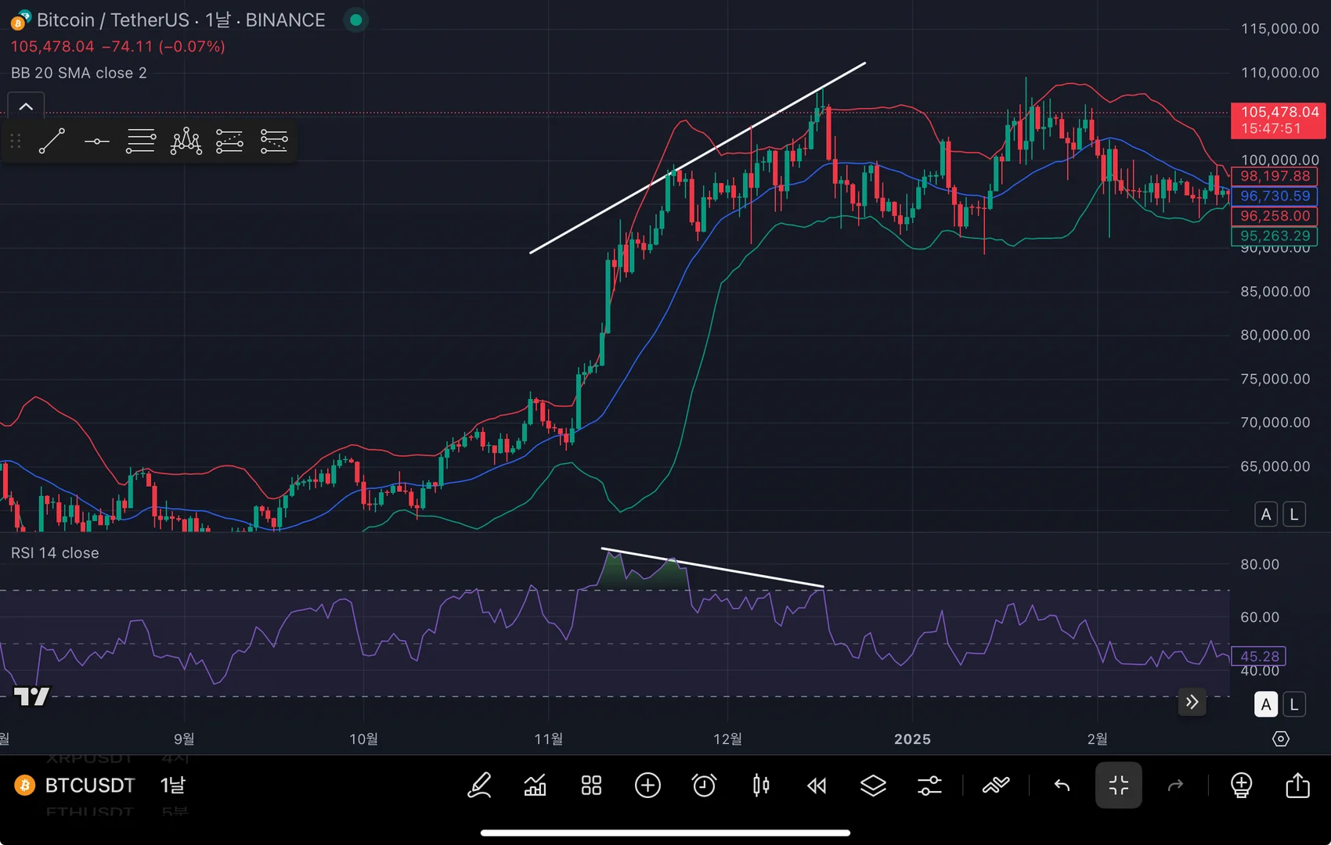Tap the BTCUSDT symbol button

89,785
